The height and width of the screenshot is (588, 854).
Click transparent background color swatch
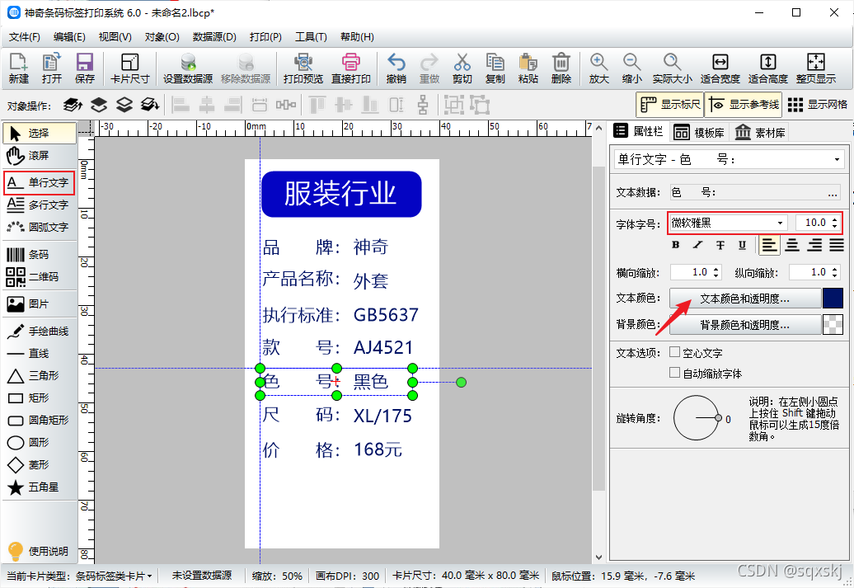pos(833,325)
